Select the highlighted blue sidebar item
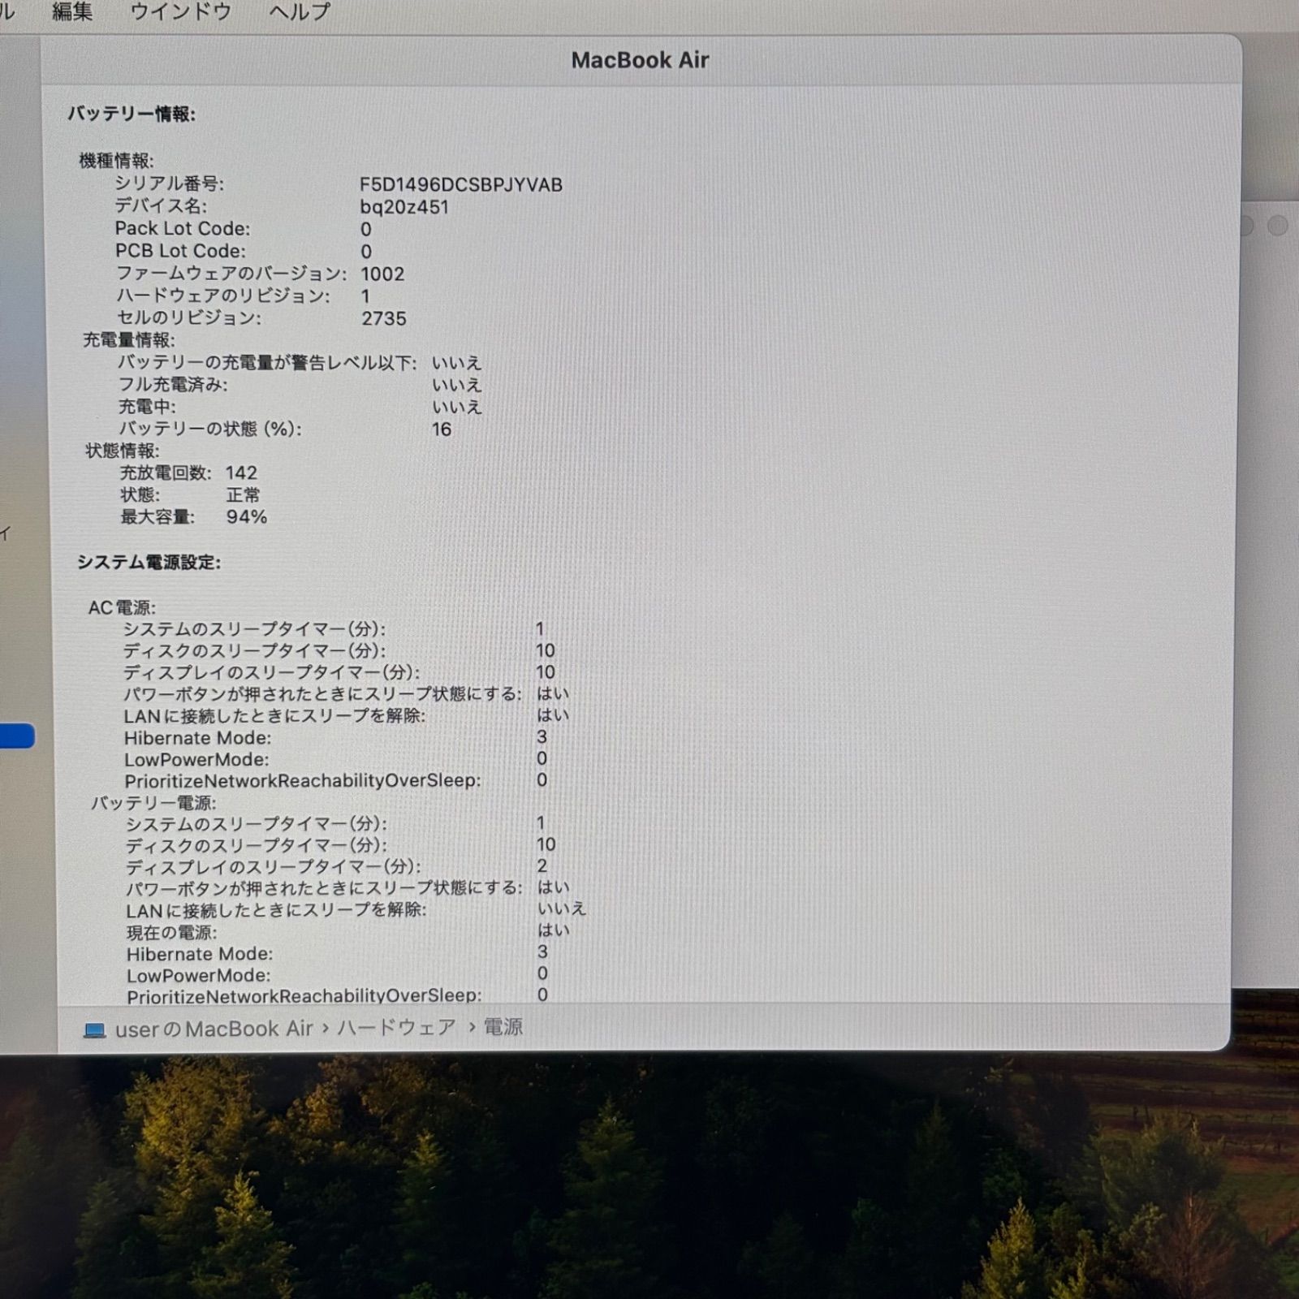This screenshot has height=1299, width=1299. pos(17,736)
